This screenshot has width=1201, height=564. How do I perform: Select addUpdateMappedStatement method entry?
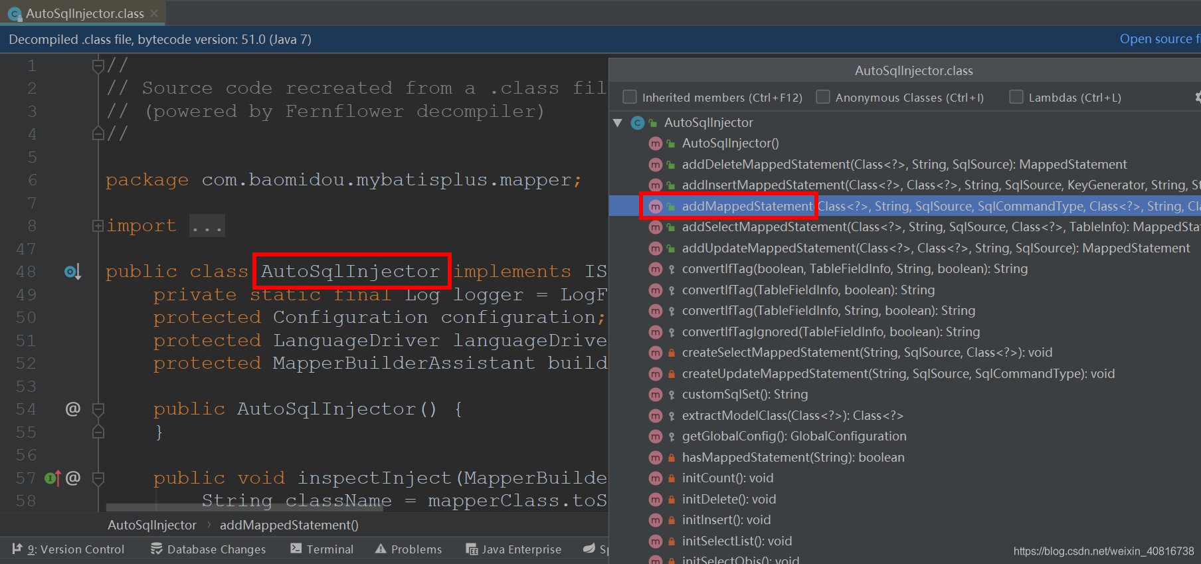coord(936,248)
